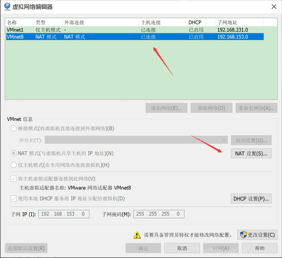
Task: Click the Virtual Network Editor globe icon
Action: 7,7
